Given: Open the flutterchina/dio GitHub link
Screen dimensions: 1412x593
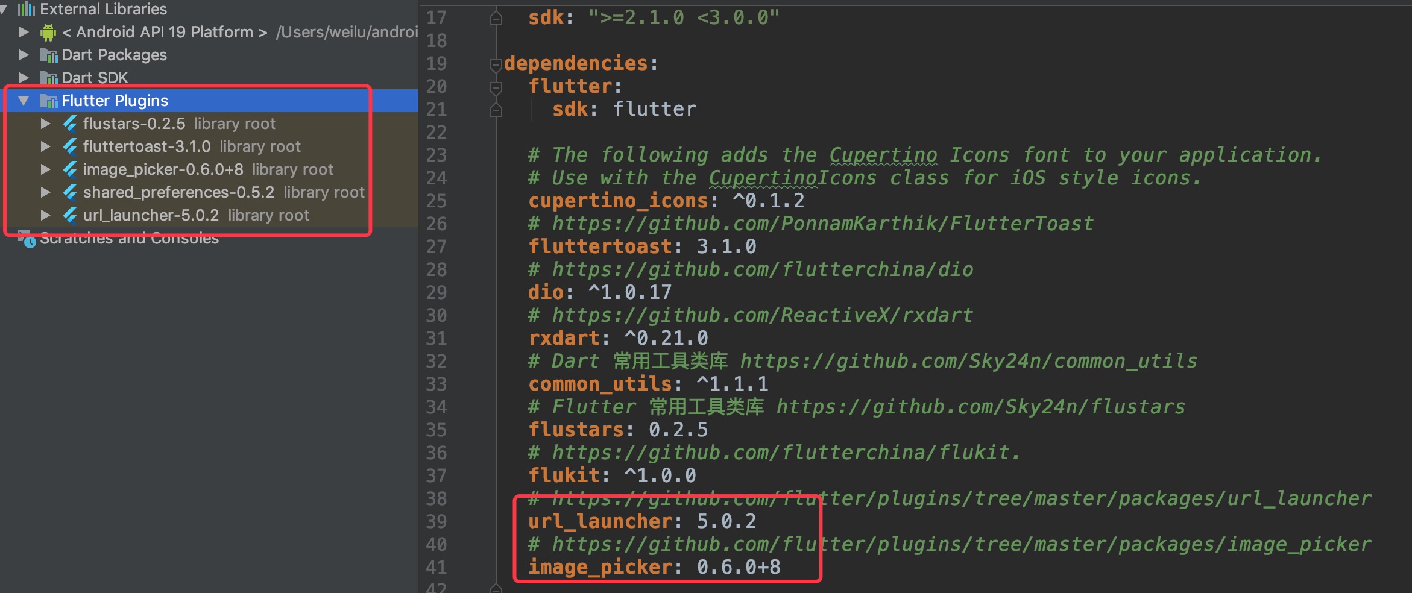Looking at the screenshot, I should point(763,269).
